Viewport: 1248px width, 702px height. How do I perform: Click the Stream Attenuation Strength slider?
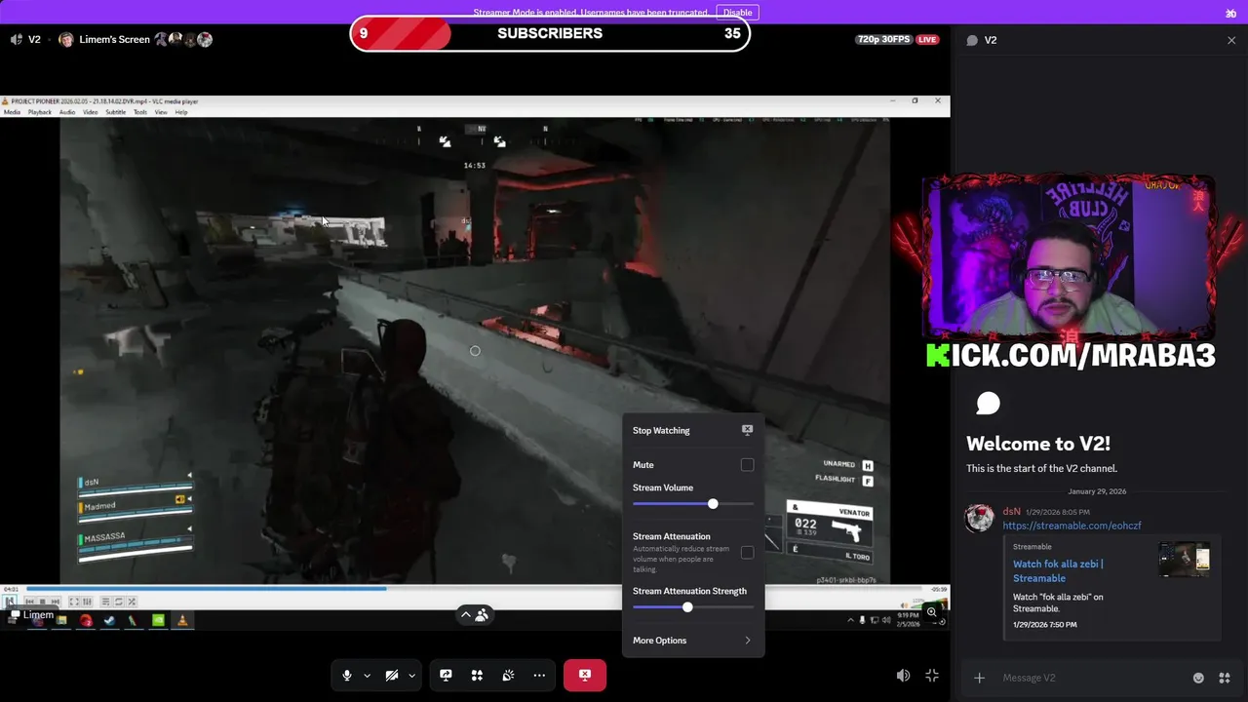point(693,607)
